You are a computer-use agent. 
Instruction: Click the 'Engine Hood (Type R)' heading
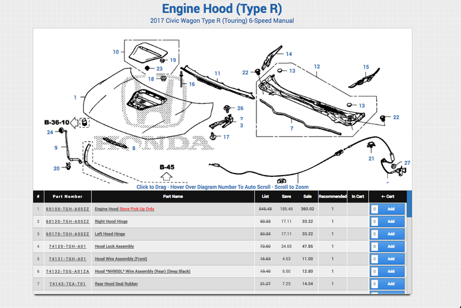pyautogui.click(x=222, y=9)
